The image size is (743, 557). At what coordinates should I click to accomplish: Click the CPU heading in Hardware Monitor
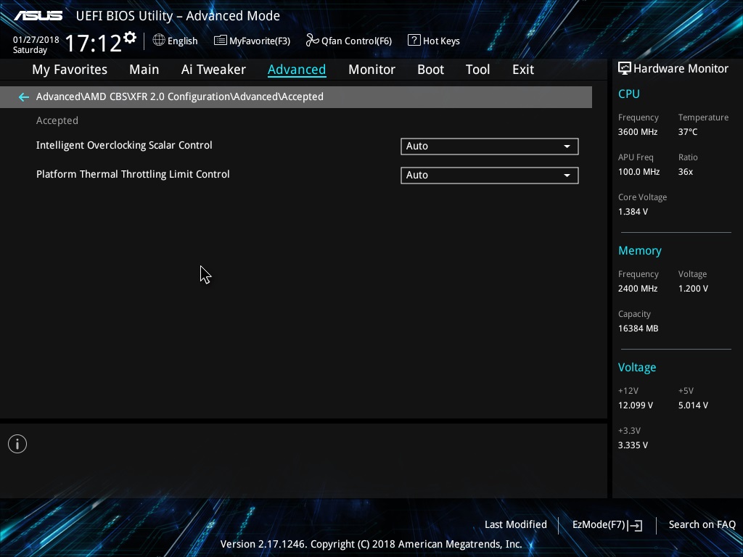coord(629,94)
